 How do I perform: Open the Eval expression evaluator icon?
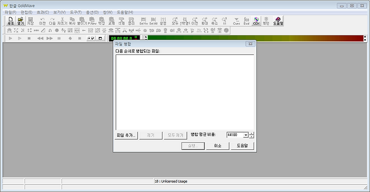[x=246, y=21]
